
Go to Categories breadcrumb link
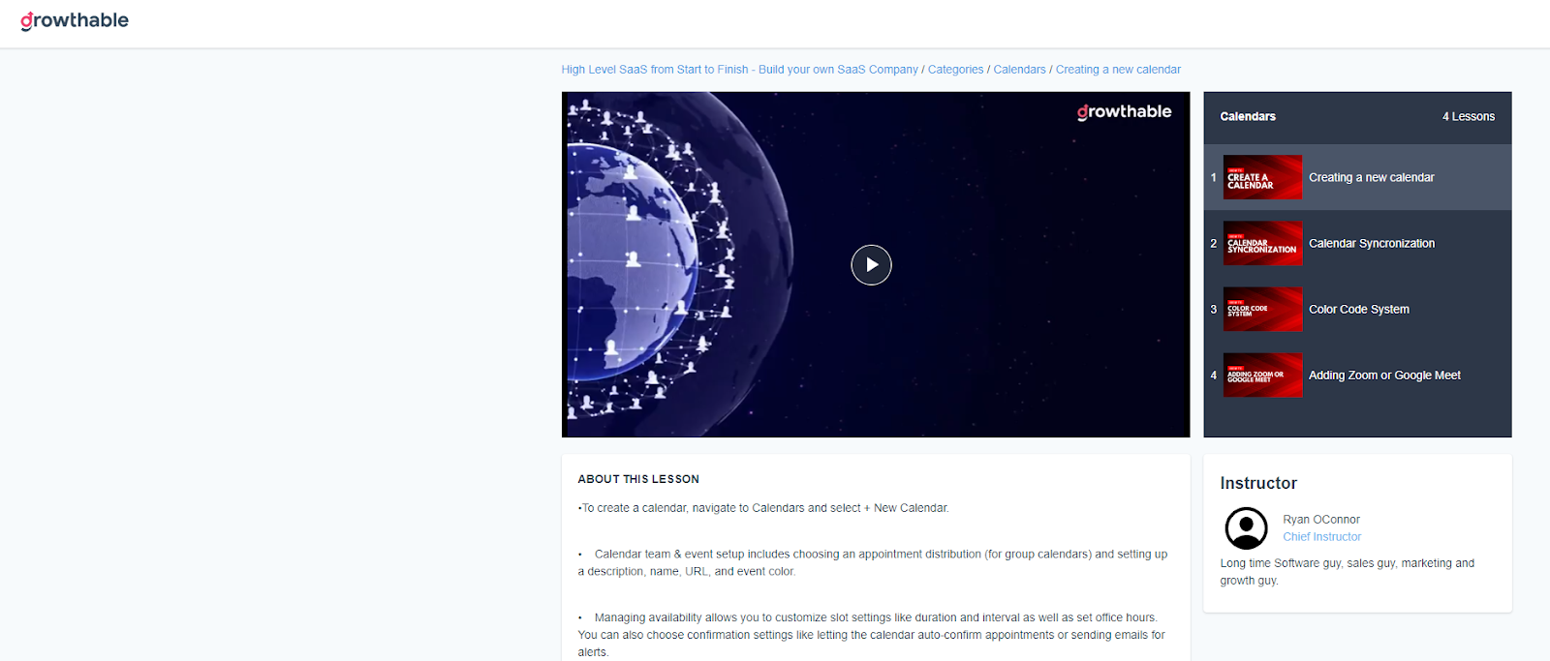(955, 70)
